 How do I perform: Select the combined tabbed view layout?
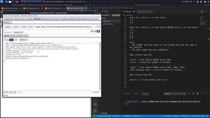(98, 31)
